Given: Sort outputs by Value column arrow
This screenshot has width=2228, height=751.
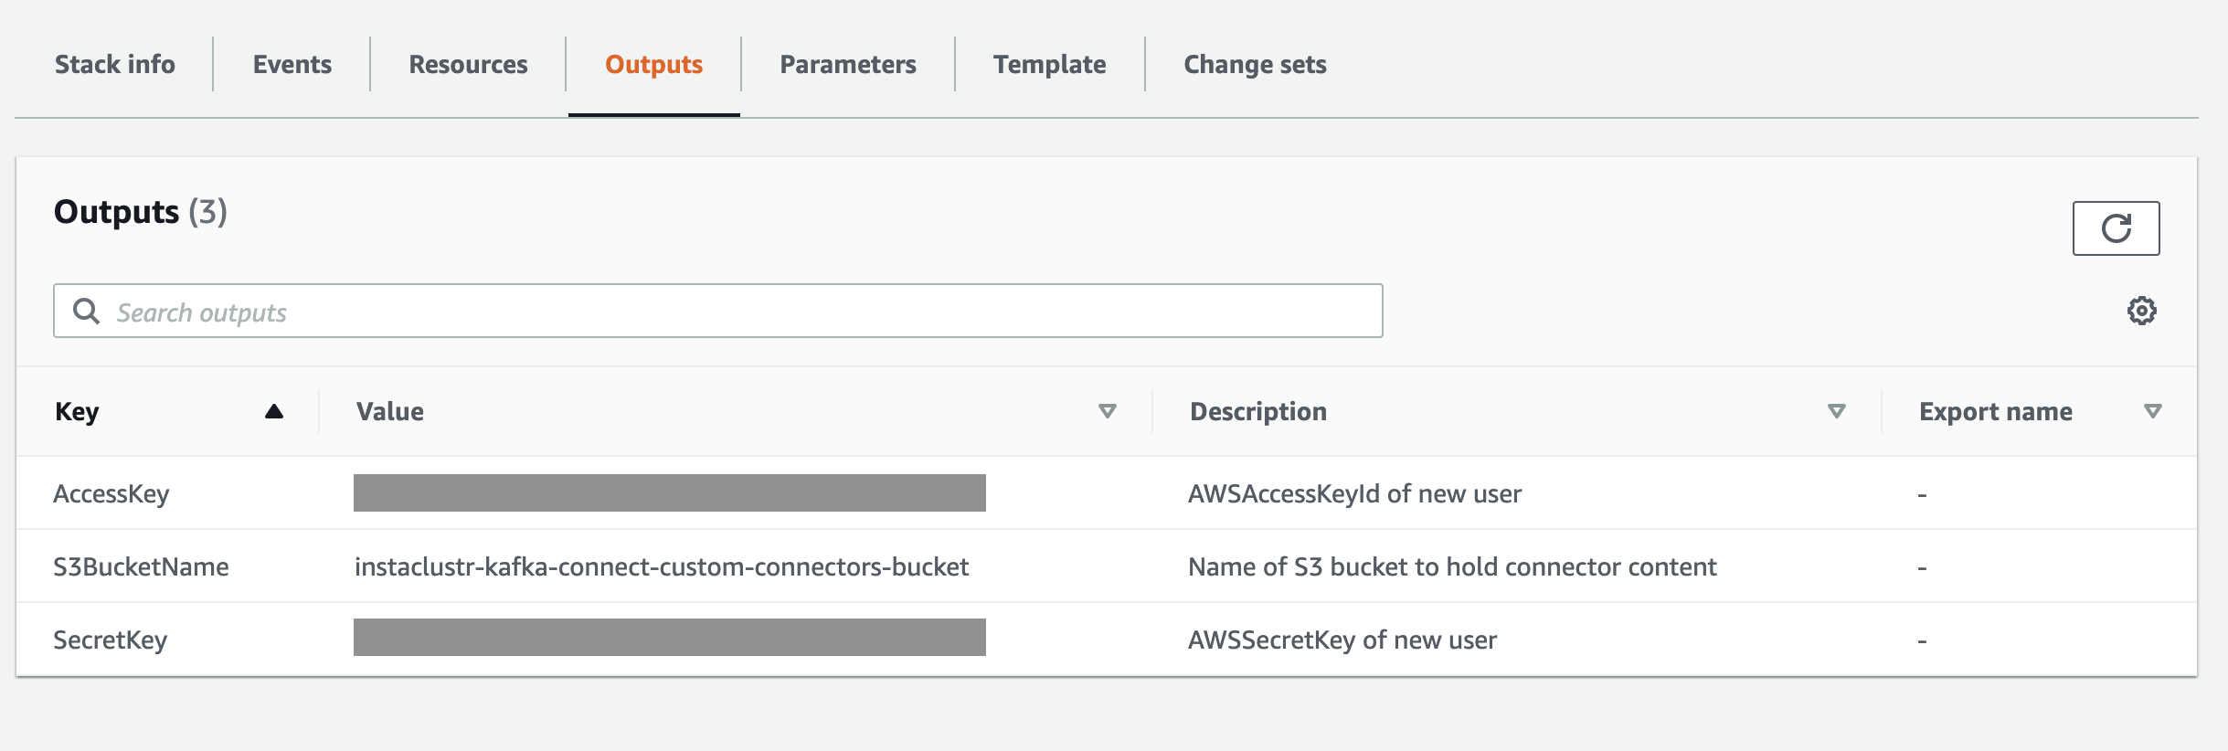Looking at the screenshot, I should point(1107,412).
